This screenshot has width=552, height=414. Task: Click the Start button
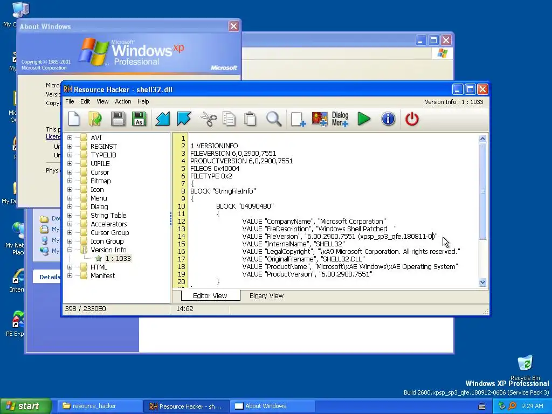click(25, 406)
